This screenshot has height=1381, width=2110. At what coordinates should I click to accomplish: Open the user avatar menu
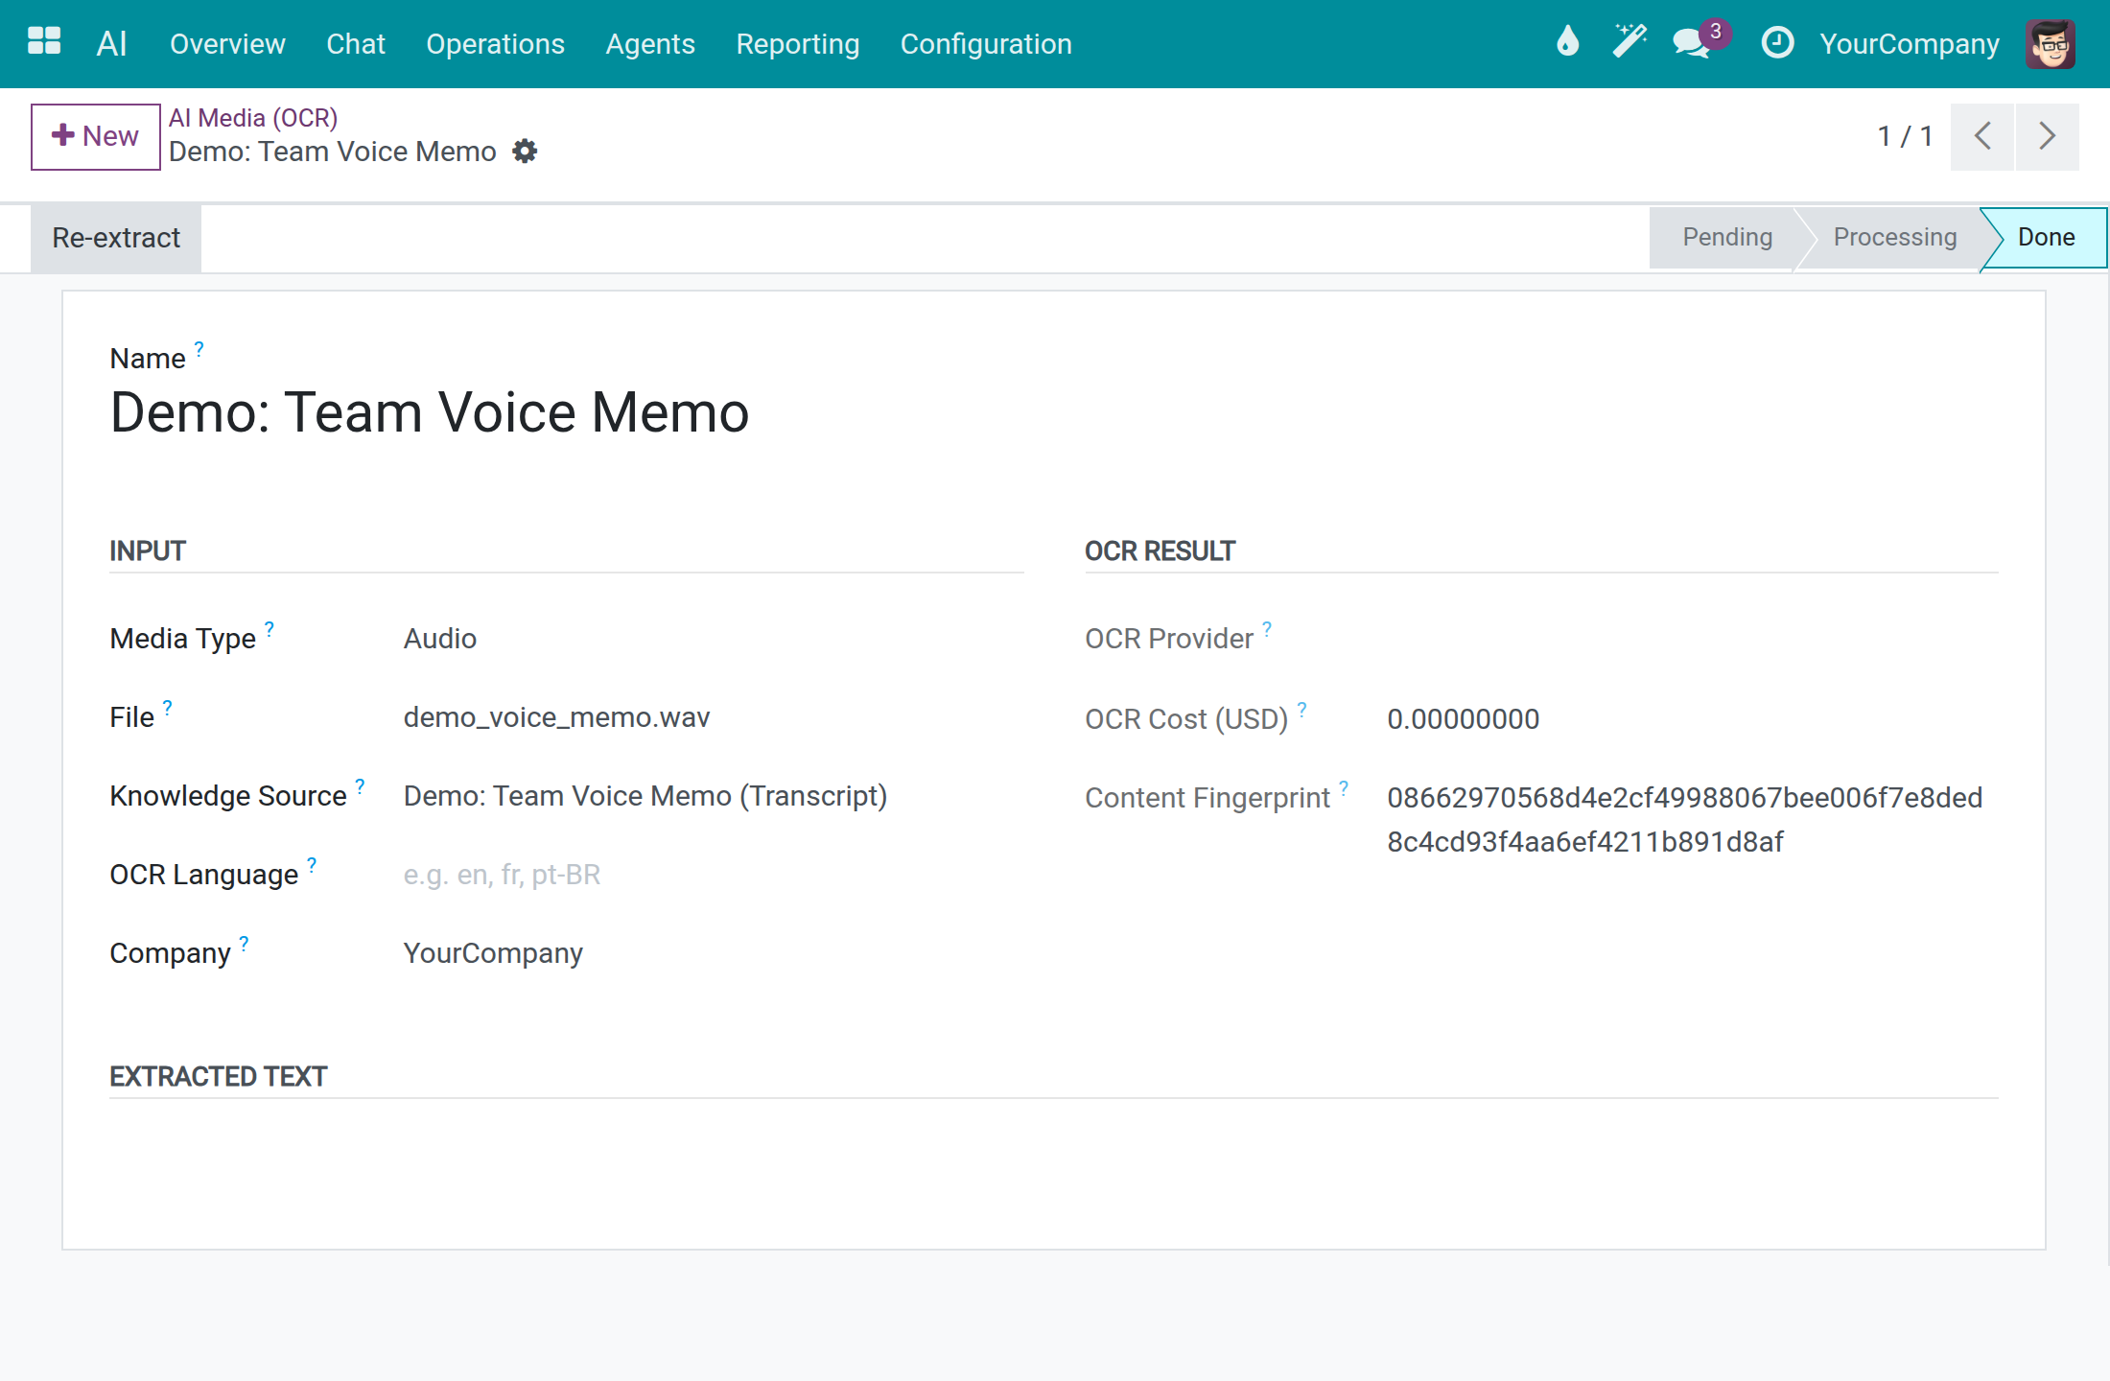2051,44
